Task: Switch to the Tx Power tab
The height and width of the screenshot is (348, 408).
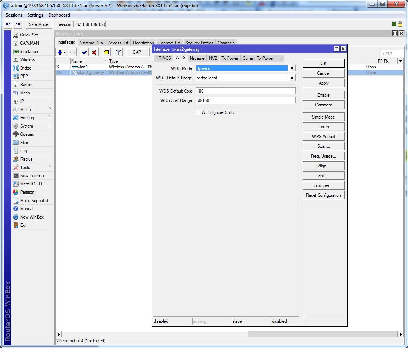Action: tap(230, 58)
